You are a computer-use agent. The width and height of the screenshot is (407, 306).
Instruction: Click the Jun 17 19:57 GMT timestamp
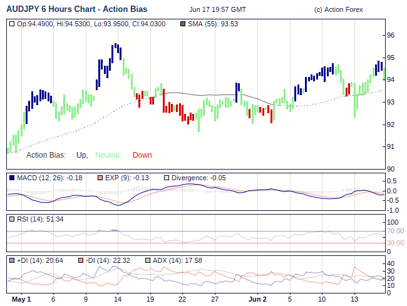[x=217, y=10]
